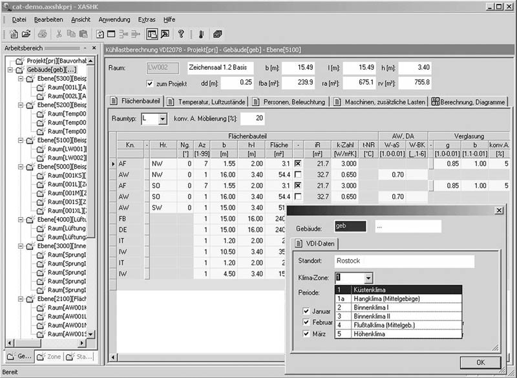Screen dimensions: 517x378
Task: Click the Open folder toolbar icon
Action: coord(26,34)
